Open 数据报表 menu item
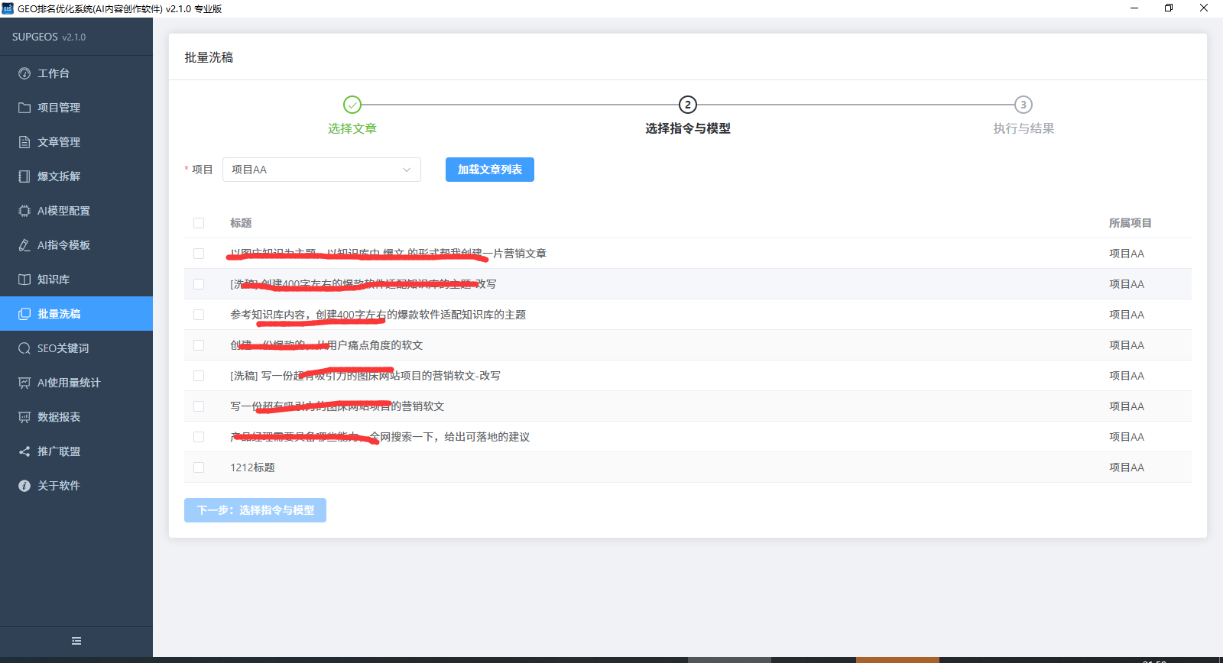1223x663 pixels. (x=76, y=417)
